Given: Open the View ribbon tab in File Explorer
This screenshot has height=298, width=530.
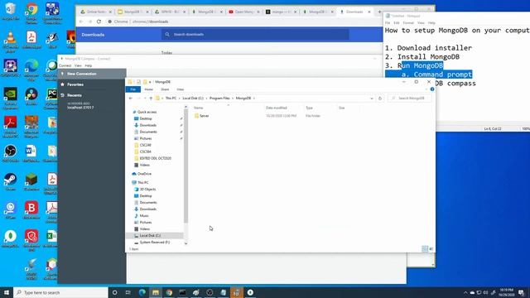Looking at the screenshot, I should click(181, 89).
